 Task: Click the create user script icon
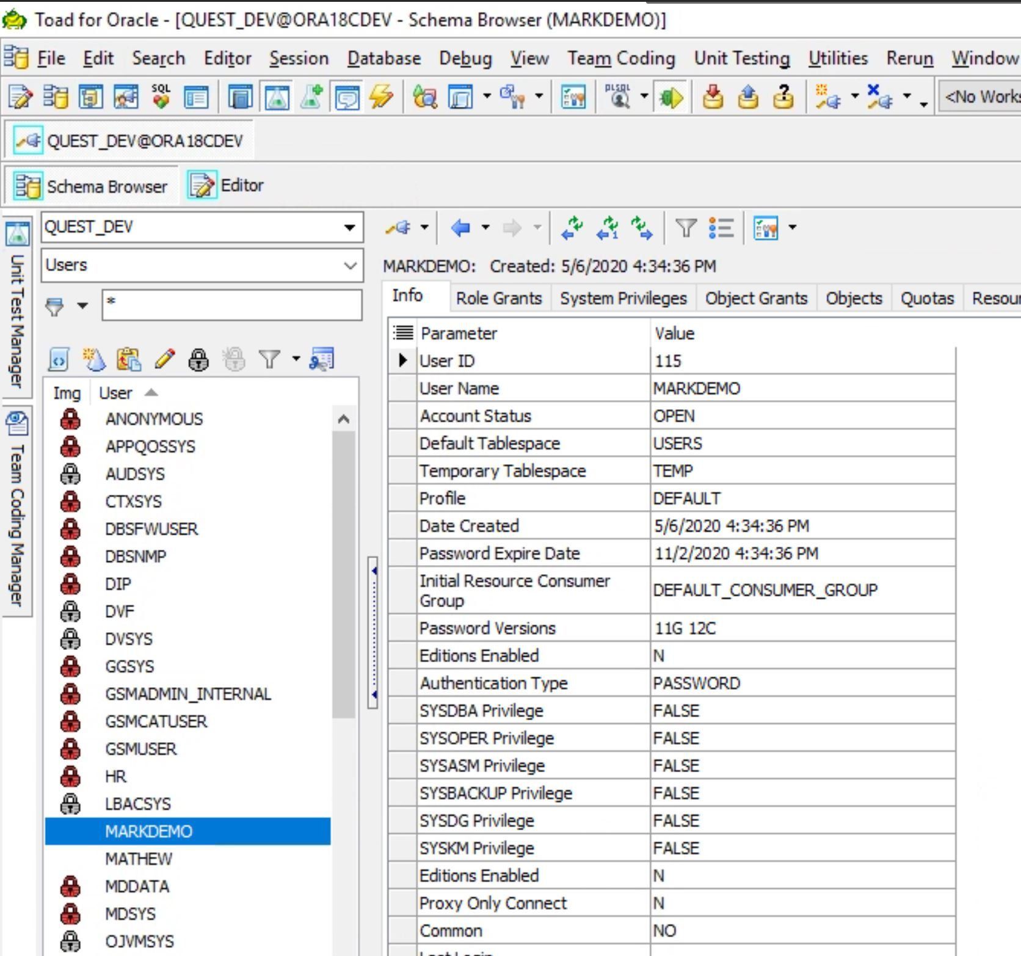pyautogui.click(x=59, y=360)
